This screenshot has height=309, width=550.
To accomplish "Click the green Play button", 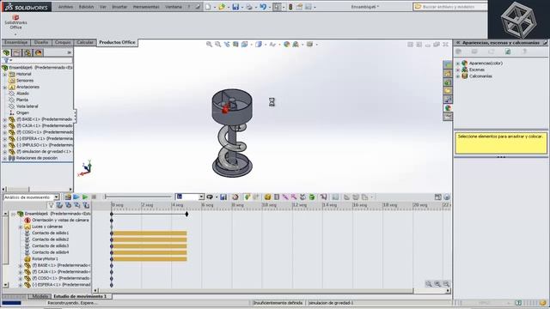I will (x=85, y=197).
